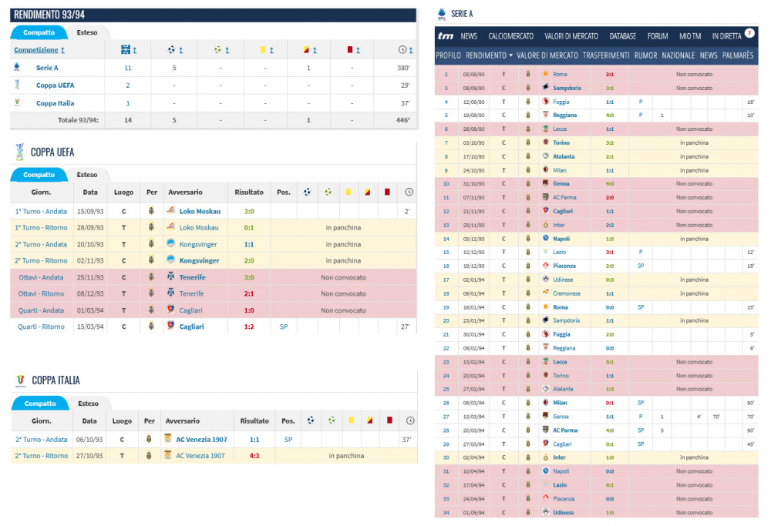
Task: Click the In Diretta notification badge
Action: click(749, 33)
